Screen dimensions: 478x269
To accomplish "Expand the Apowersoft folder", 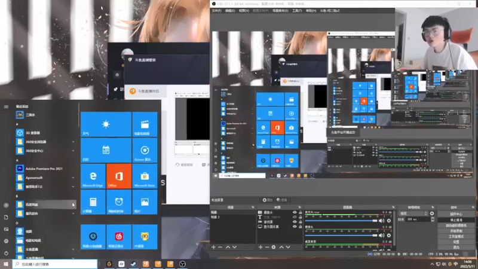I will (73, 178).
